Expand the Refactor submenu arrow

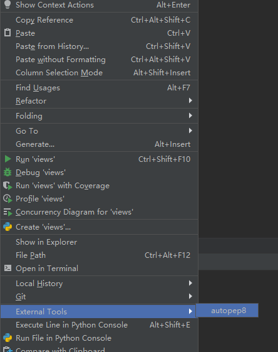point(190,100)
